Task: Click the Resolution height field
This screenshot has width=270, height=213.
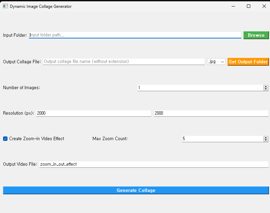Action: pyautogui.click(x=211, y=113)
